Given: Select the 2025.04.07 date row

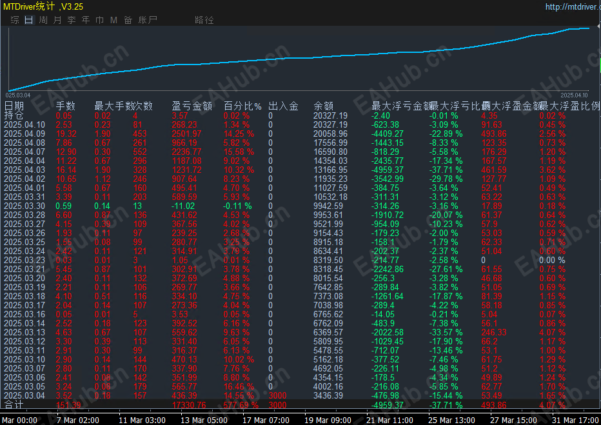Looking at the screenshot, I should click(x=25, y=152).
